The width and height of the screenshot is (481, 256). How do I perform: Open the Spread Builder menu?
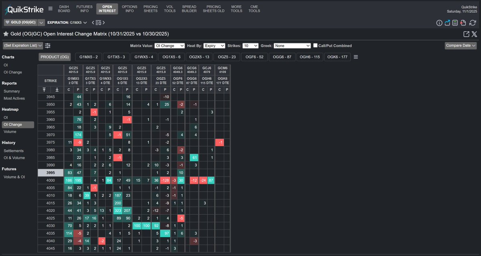(189, 9)
